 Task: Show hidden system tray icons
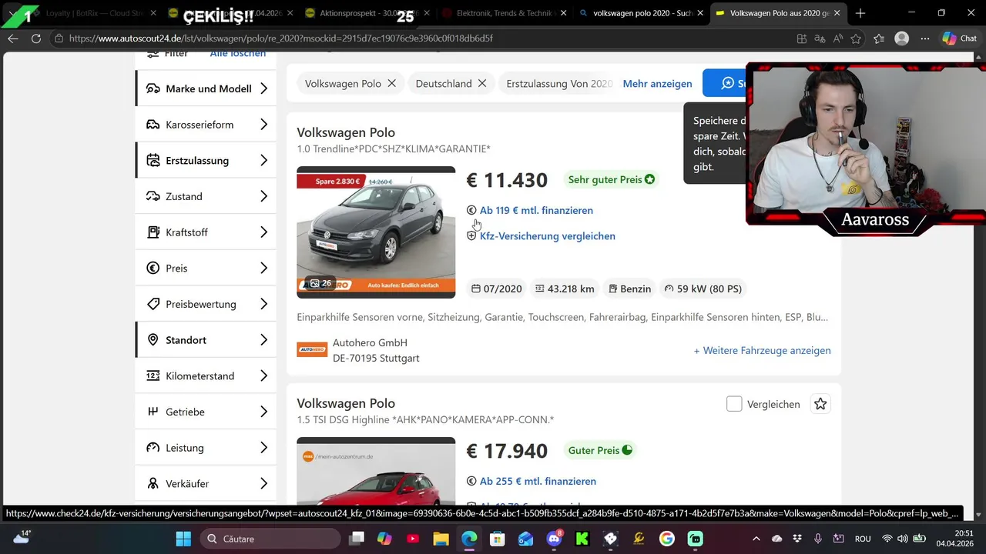coord(756,539)
